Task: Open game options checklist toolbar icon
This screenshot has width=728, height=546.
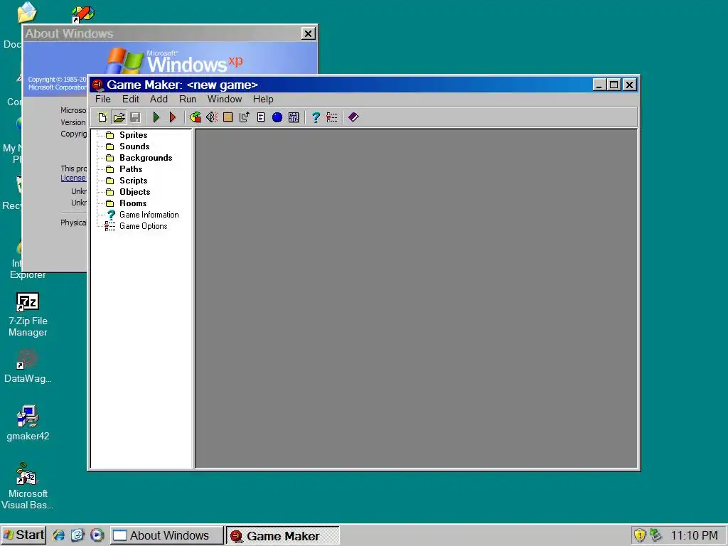Action: click(x=332, y=117)
